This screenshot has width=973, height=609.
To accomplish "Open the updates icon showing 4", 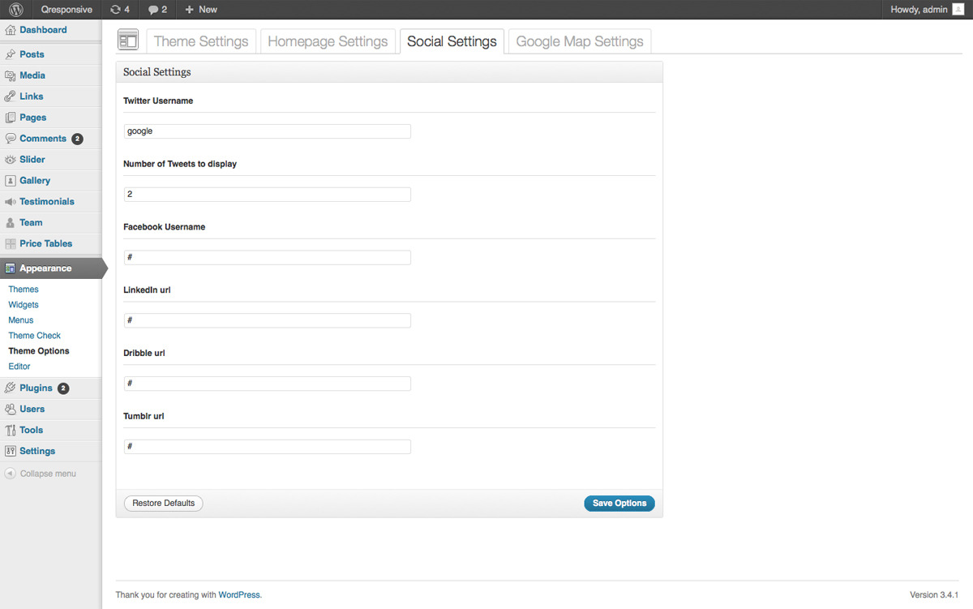I will 119,10.
